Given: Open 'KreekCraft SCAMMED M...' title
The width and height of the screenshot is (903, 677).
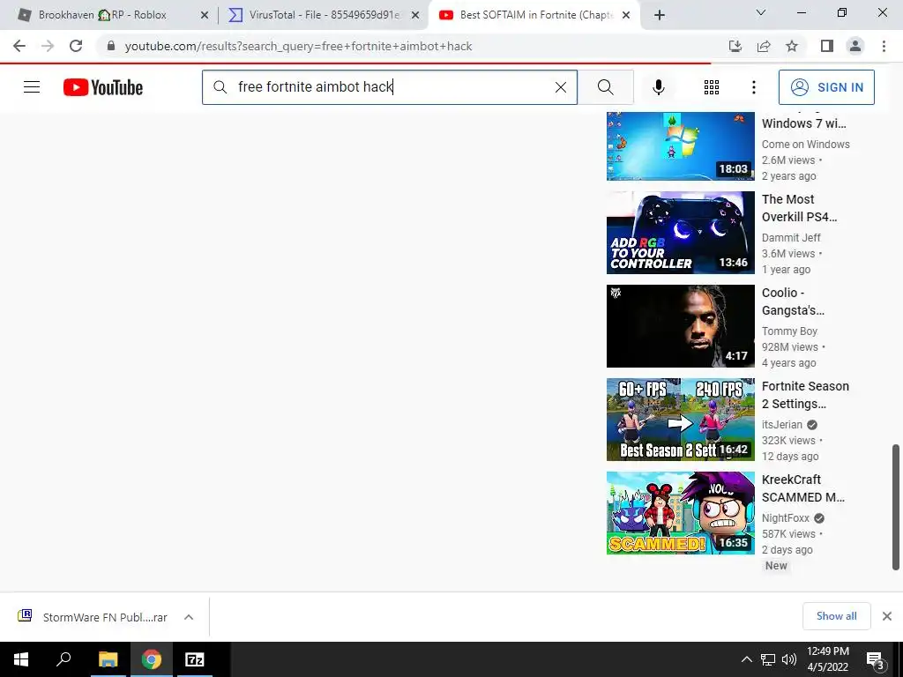Looking at the screenshot, I should click(802, 488).
